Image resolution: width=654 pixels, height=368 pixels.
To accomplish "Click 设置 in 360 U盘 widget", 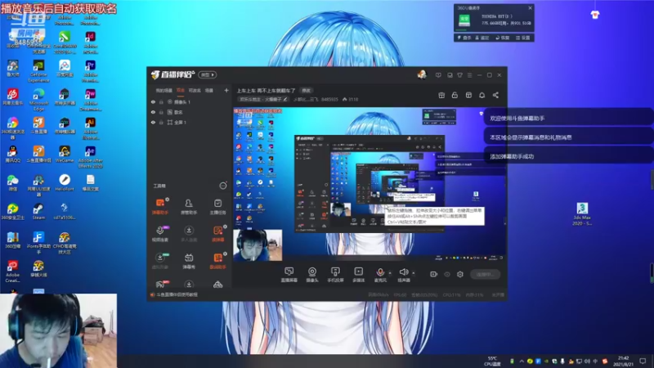I will point(522,38).
